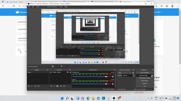The image size is (181, 101).
Task: Pop out the Audio Mixer dock
Action: coord(115,70)
